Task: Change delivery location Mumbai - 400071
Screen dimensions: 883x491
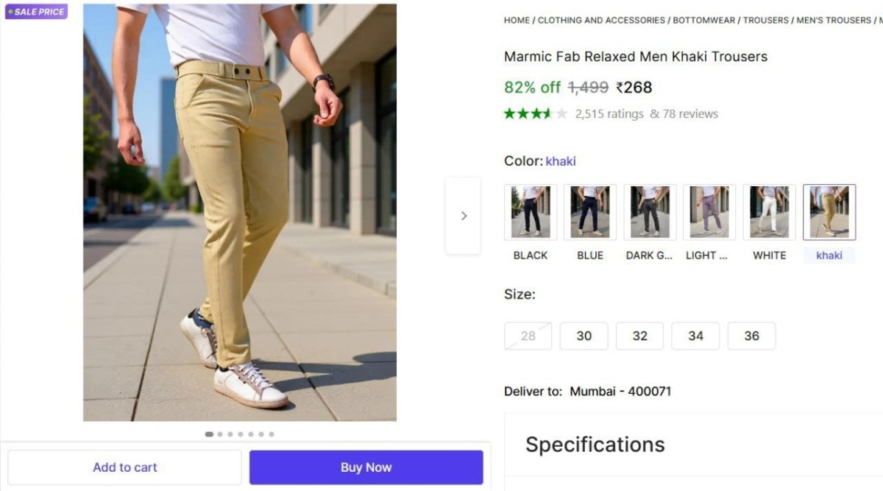Action: pyautogui.click(x=620, y=391)
